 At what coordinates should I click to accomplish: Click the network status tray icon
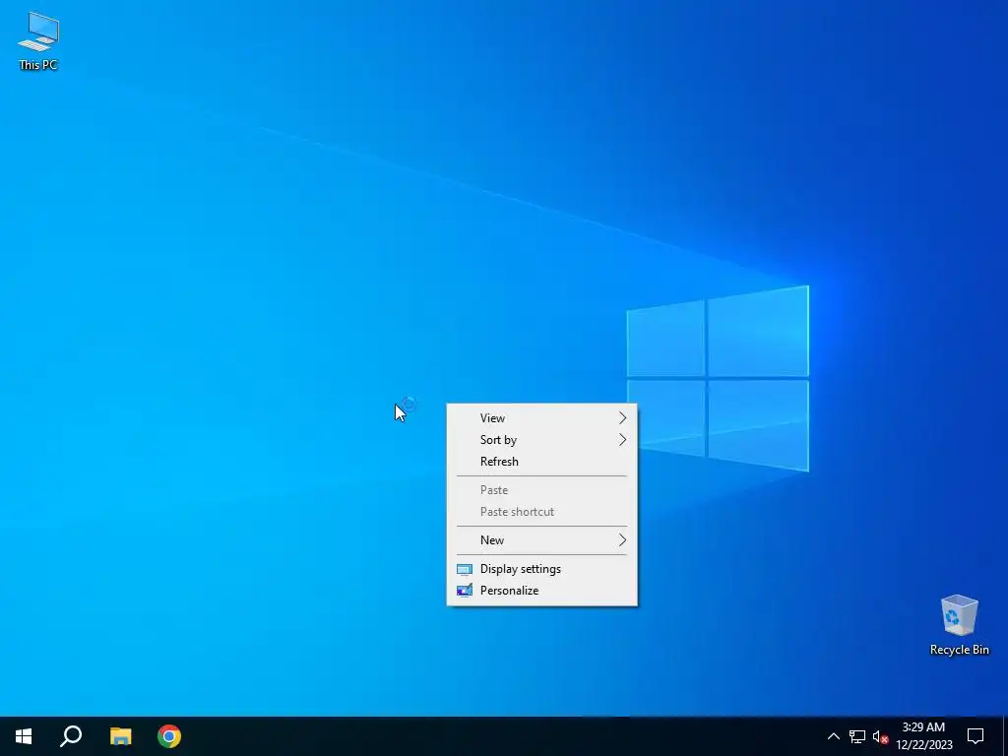(x=857, y=736)
